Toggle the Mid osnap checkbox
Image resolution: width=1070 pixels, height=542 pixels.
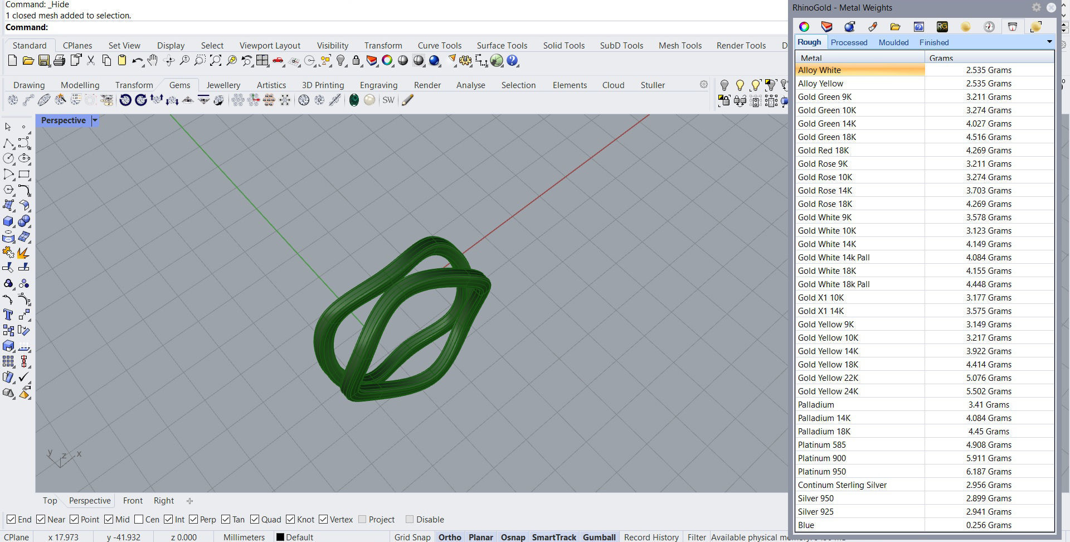click(x=109, y=519)
